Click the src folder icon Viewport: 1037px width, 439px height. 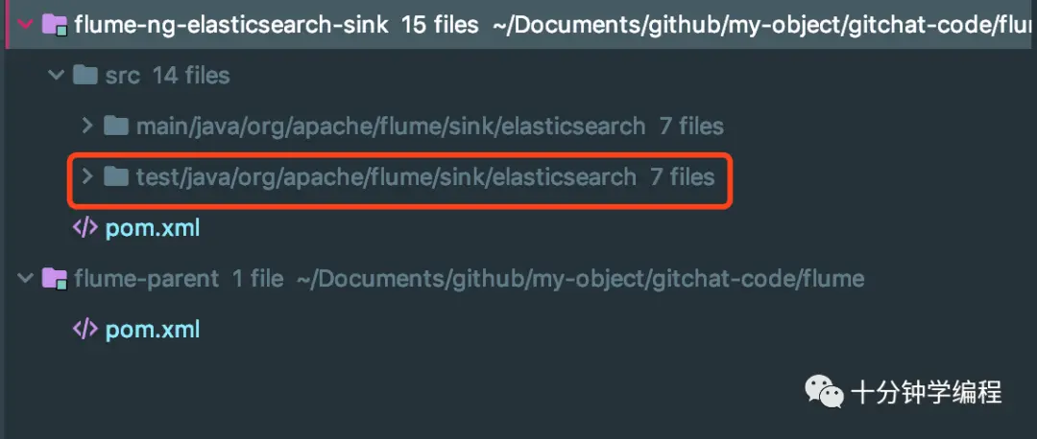coord(85,75)
